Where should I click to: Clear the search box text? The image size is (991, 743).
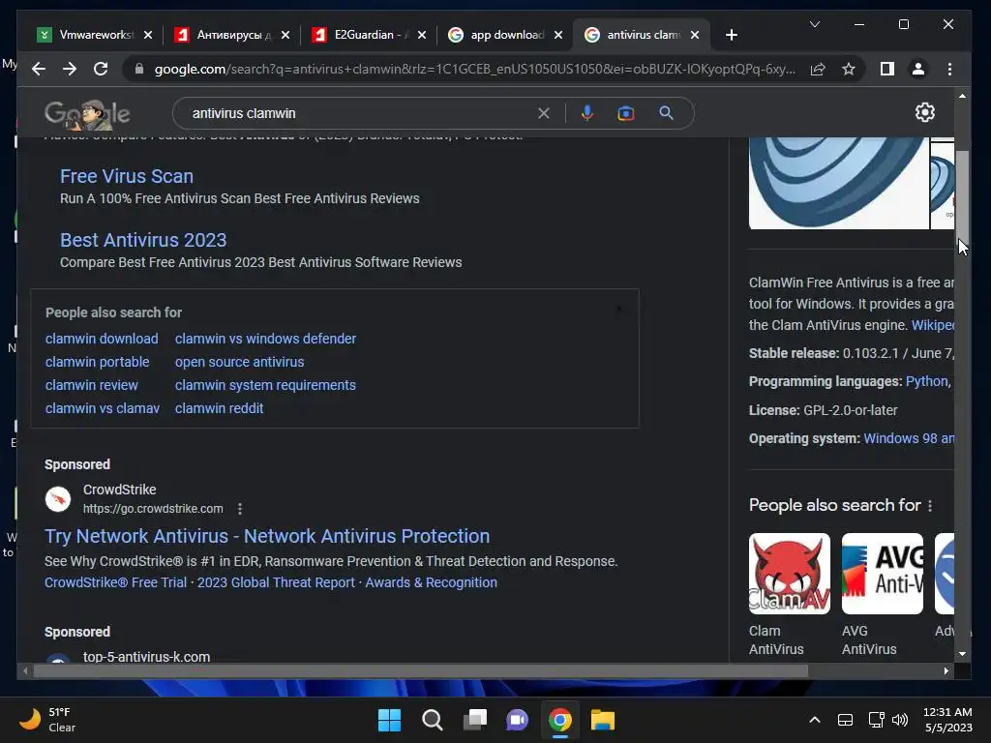point(544,113)
